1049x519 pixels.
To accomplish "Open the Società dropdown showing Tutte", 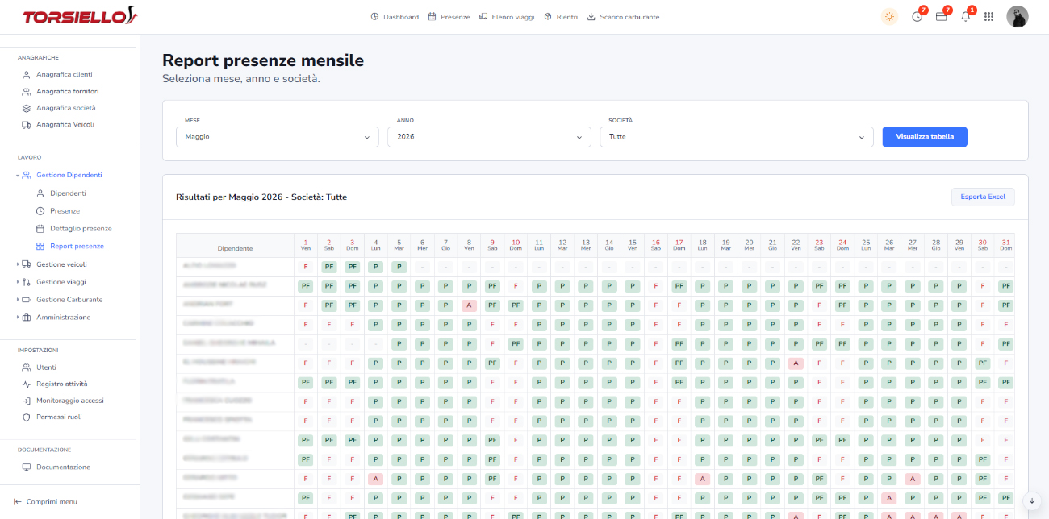I will coord(737,137).
